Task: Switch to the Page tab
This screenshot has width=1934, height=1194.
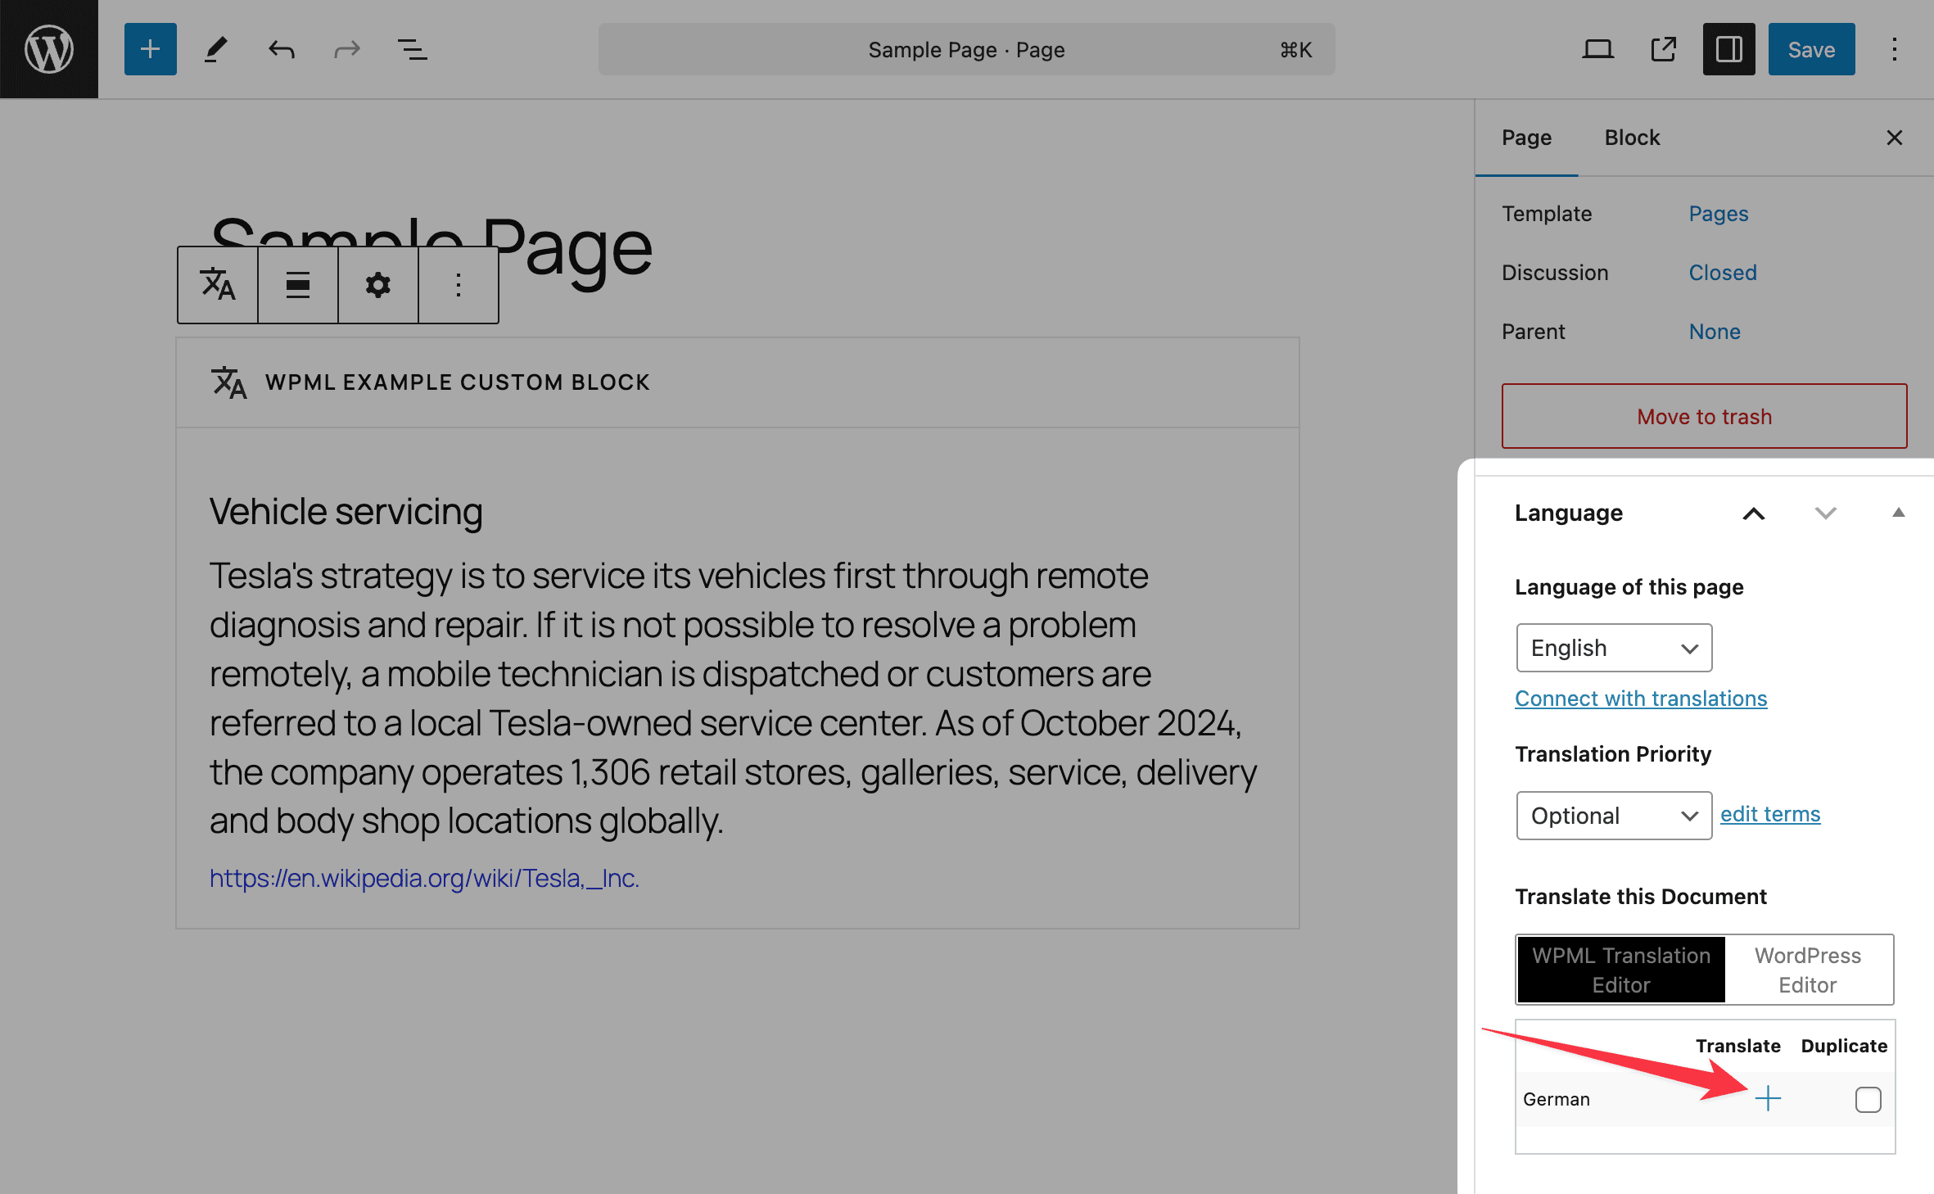Action: coord(1526,137)
